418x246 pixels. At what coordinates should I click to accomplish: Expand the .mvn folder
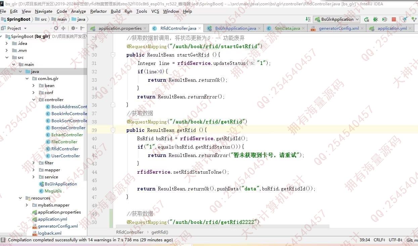[7, 51]
